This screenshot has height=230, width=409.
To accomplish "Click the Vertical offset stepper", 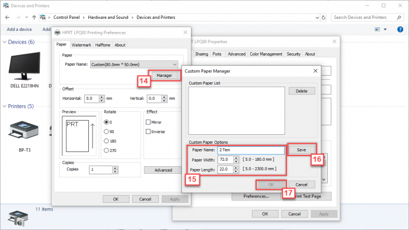I will (x=164, y=99).
